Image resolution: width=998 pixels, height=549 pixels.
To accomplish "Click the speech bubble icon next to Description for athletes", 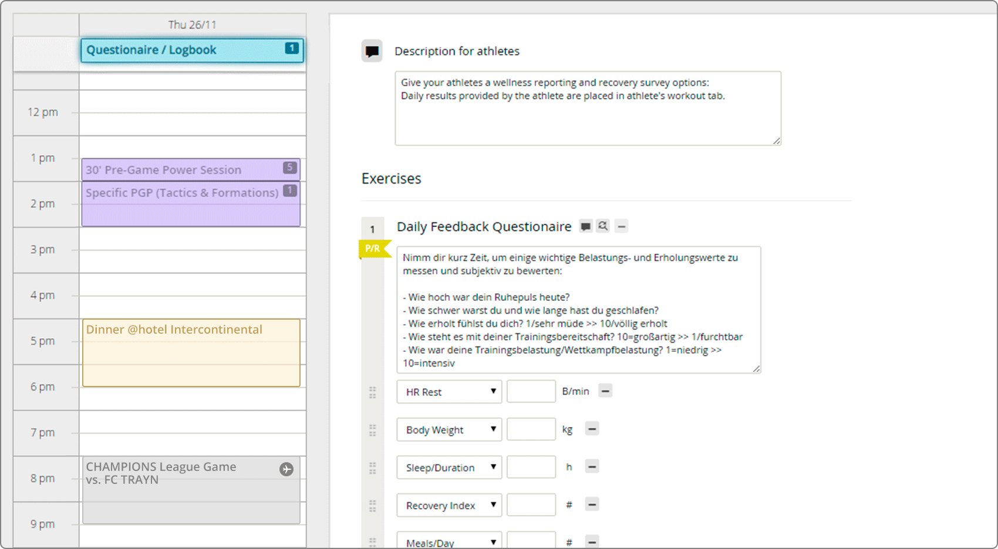I will click(372, 52).
